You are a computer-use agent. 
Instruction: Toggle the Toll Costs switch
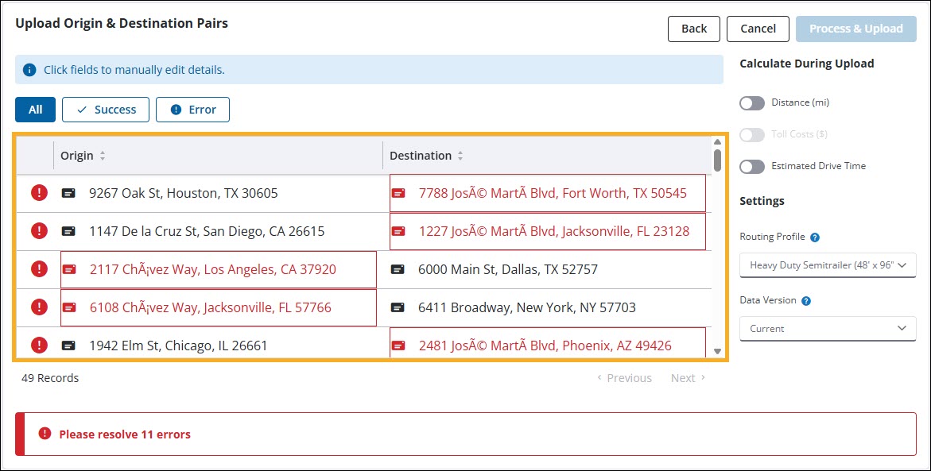(752, 135)
